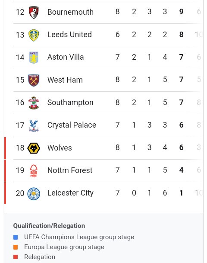Image resolution: width=207 pixels, height=263 pixels.
Task: Click the Southampton club crest
Action: point(34,103)
